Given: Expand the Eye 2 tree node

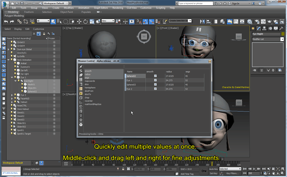Looking at the screenshot, I should click(x=12, y=95).
